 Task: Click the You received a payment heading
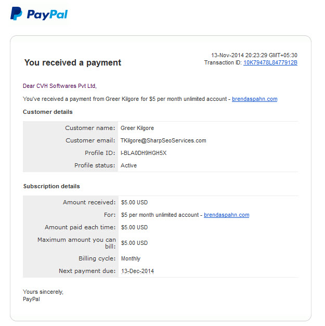tap(73, 62)
